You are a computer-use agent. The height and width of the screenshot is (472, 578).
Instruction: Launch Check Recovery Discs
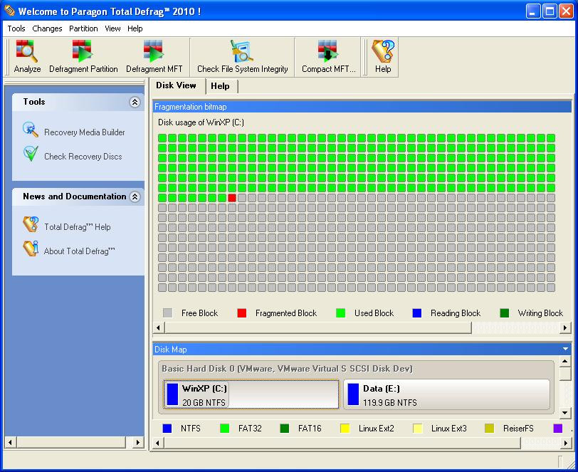[83, 157]
